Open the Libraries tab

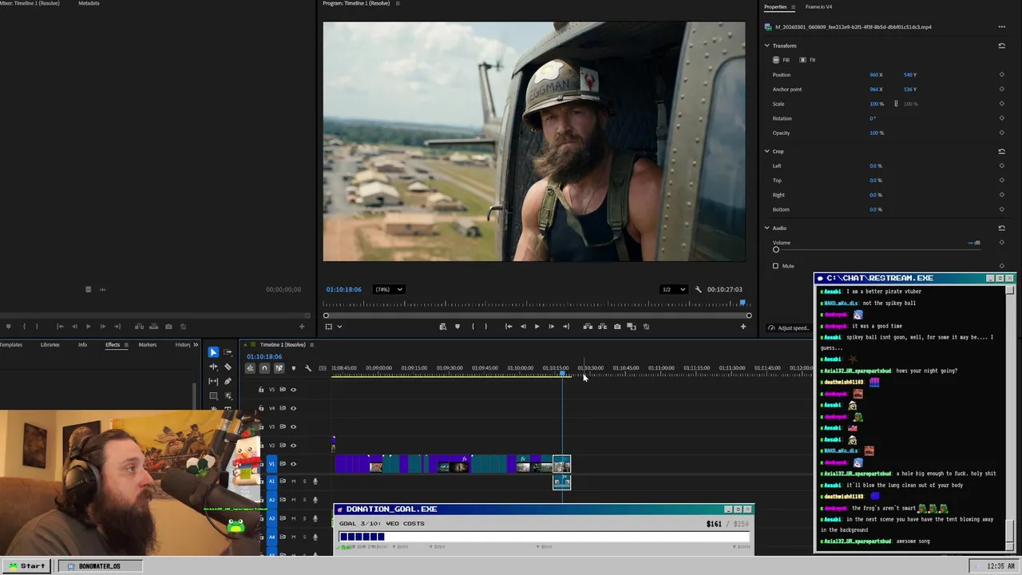[50, 345]
